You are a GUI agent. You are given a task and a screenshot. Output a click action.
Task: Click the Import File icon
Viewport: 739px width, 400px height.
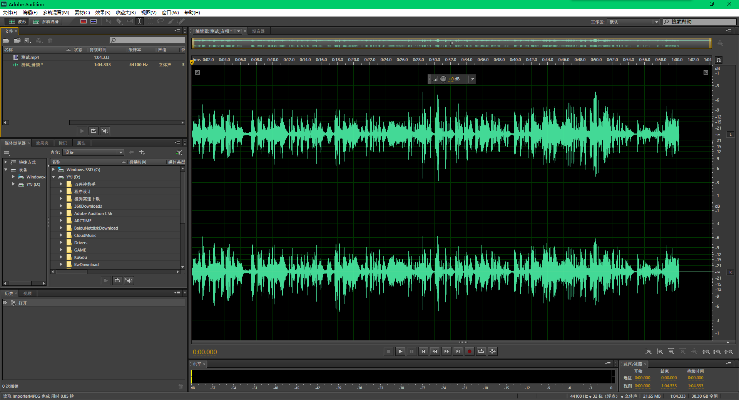click(x=17, y=40)
